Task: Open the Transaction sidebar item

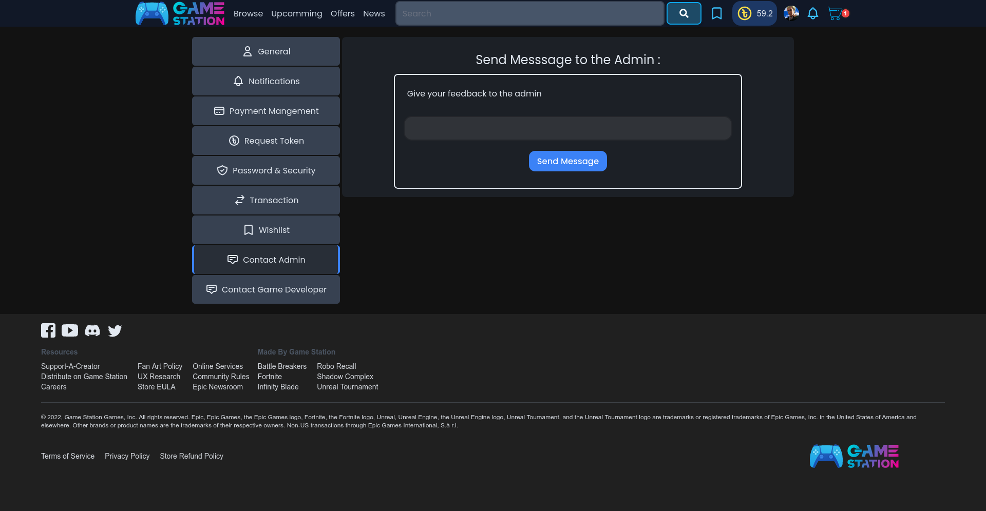Action: (x=266, y=200)
